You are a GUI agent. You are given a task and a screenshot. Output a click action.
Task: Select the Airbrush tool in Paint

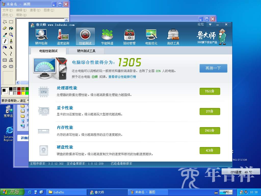[x=5, y=47]
